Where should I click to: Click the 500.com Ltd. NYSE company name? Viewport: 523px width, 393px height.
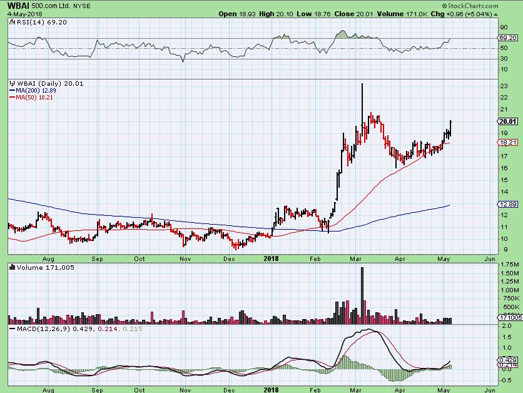tap(61, 6)
